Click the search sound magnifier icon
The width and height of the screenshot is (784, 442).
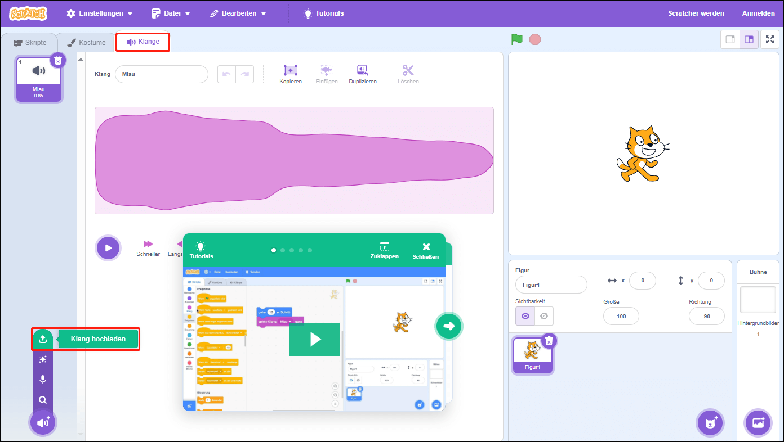coord(42,400)
